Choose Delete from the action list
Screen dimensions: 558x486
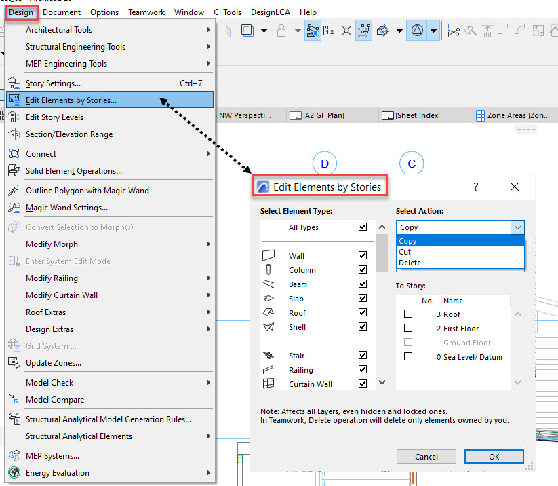460,263
